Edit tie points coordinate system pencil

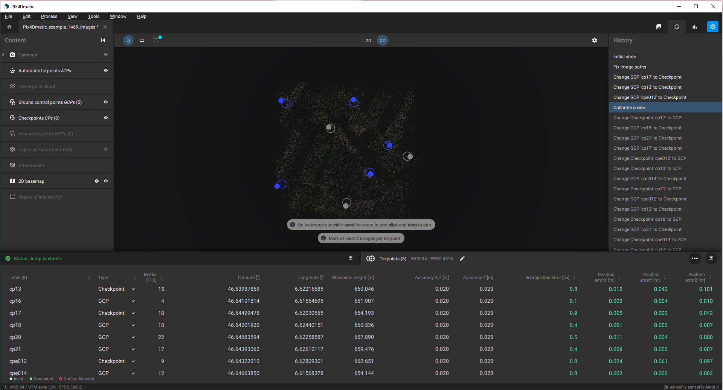pyautogui.click(x=462, y=258)
